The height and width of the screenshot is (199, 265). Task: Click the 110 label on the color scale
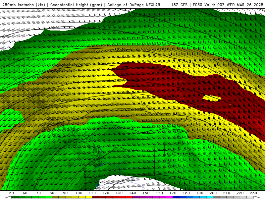(92, 193)
